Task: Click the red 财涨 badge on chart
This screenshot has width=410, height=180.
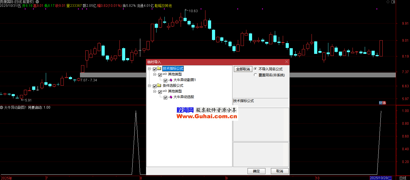Action: tap(382, 103)
